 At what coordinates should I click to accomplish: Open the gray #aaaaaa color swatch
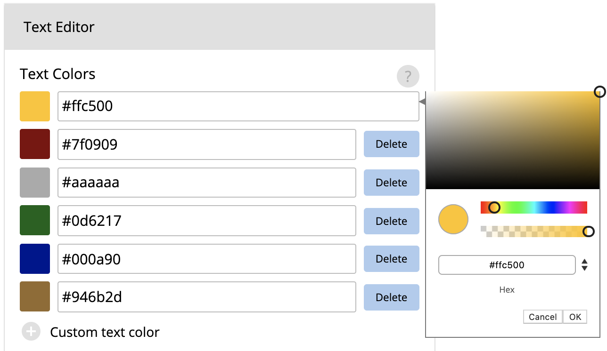[x=35, y=183]
